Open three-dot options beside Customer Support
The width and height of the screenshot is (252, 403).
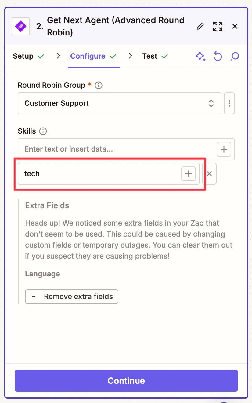(x=229, y=103)
